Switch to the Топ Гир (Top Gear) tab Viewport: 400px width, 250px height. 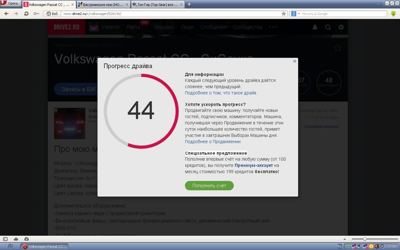(157, 5)
